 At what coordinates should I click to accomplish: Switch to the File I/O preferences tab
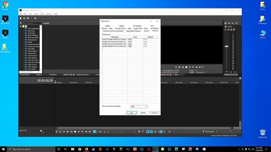(x=147, y=31)
